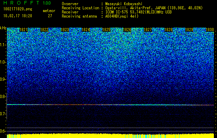Click the 1824 time marker
The width and height of the screenshot is (217, 138).
click(x=86, y=30)
